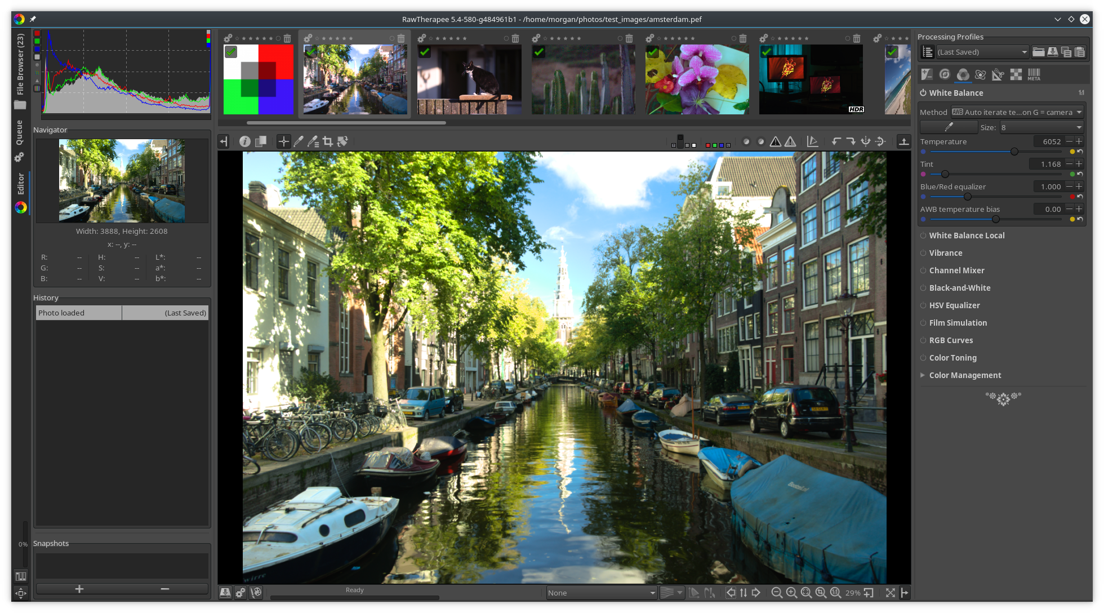This screenshot has width=1104, height=613.
Task: Enable the Vibrance tool
Action: (923, 253)
